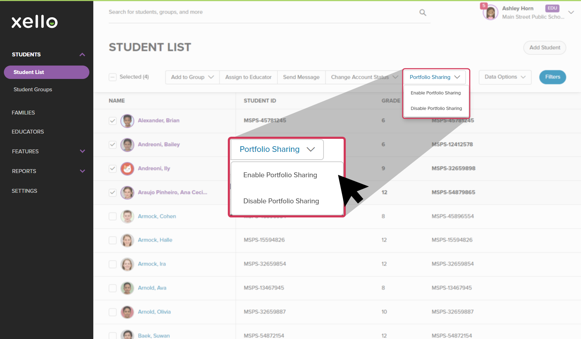The height and width of the screenshot is (339, 581).
Task: Click Ily Andreoni's fox avatar icon
Action: tap(127, 168)
